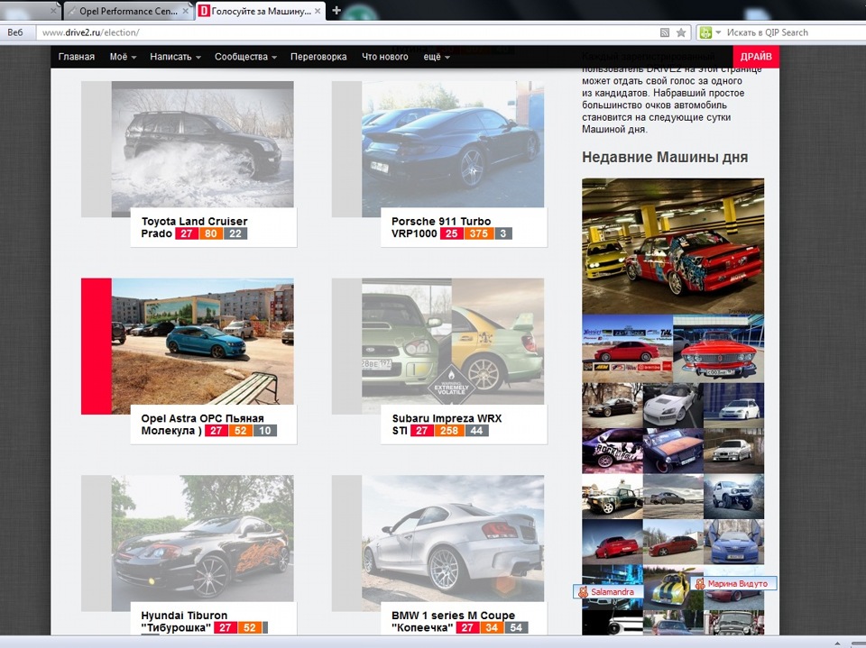Open Переговорка in navigation bar

point(318,56)
